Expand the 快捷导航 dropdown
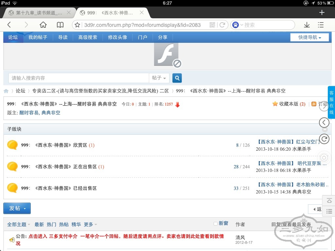This screenshot has width=335, height=251. tap(309, 37)
